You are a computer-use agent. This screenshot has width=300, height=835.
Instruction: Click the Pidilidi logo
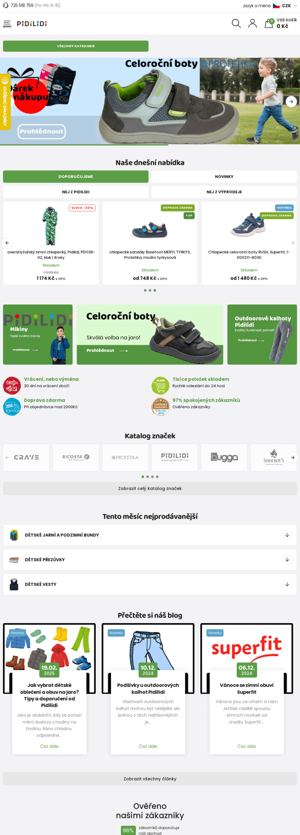click(32, 24)
